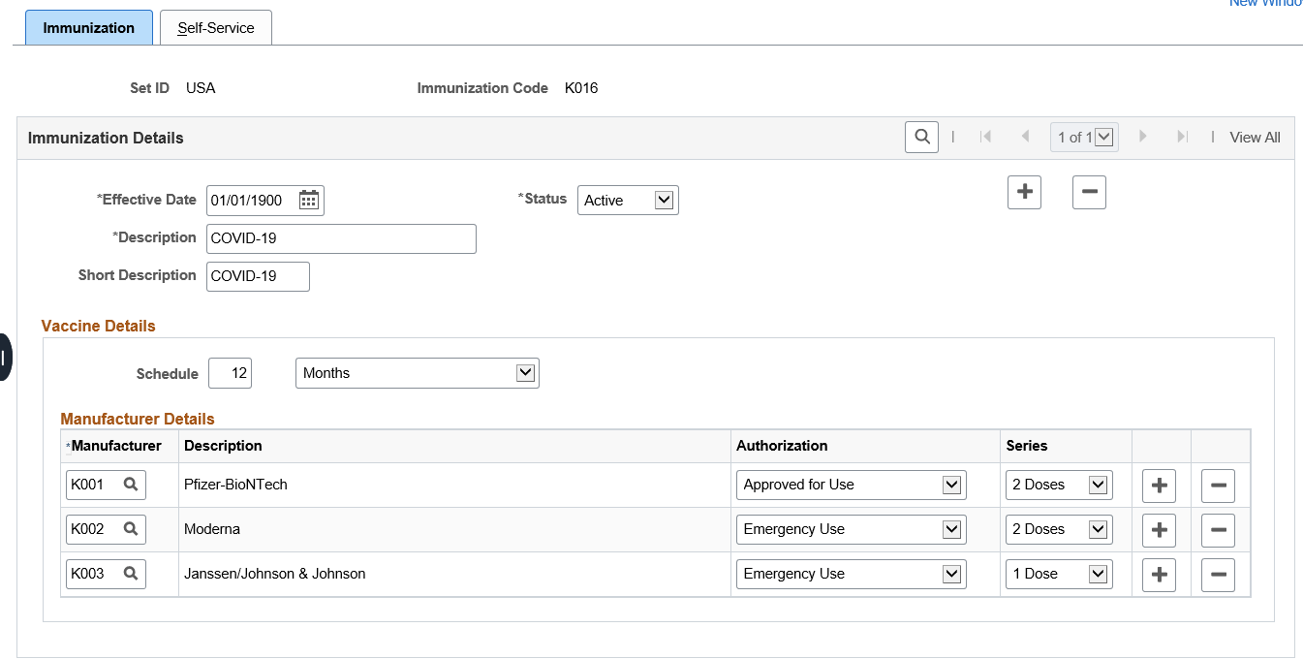Click the search icon in Immunization Details header
This screenshot has width=1303, height=659.
(921, 138)
